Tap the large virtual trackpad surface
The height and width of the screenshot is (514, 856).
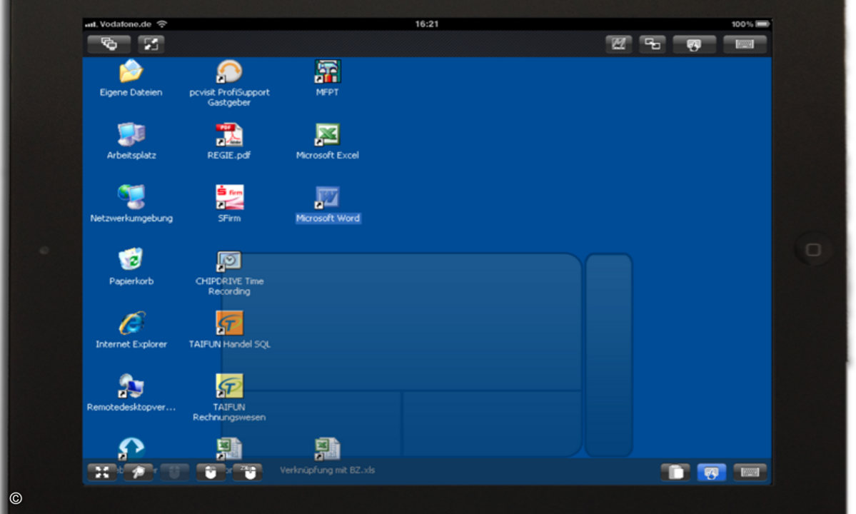click(x=401, y=322)
